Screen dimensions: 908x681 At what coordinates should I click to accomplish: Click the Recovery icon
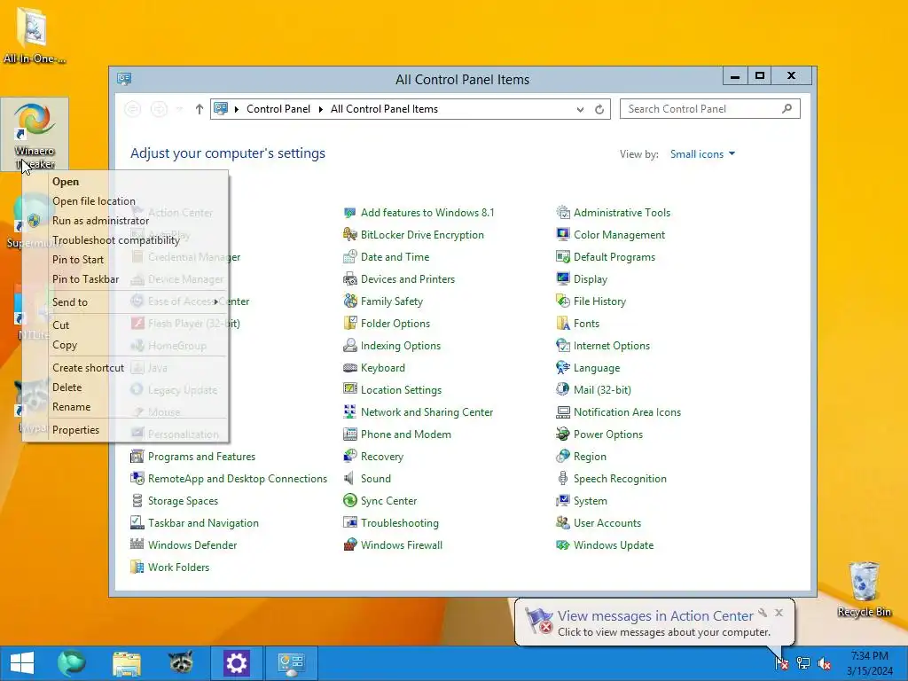tap(349, 457)
